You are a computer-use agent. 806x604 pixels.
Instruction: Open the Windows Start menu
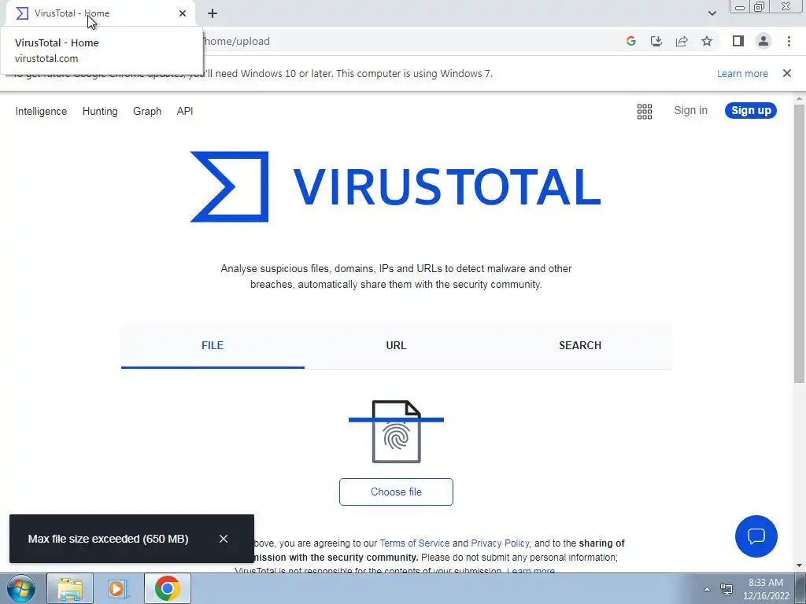click(x=20, y=588)
